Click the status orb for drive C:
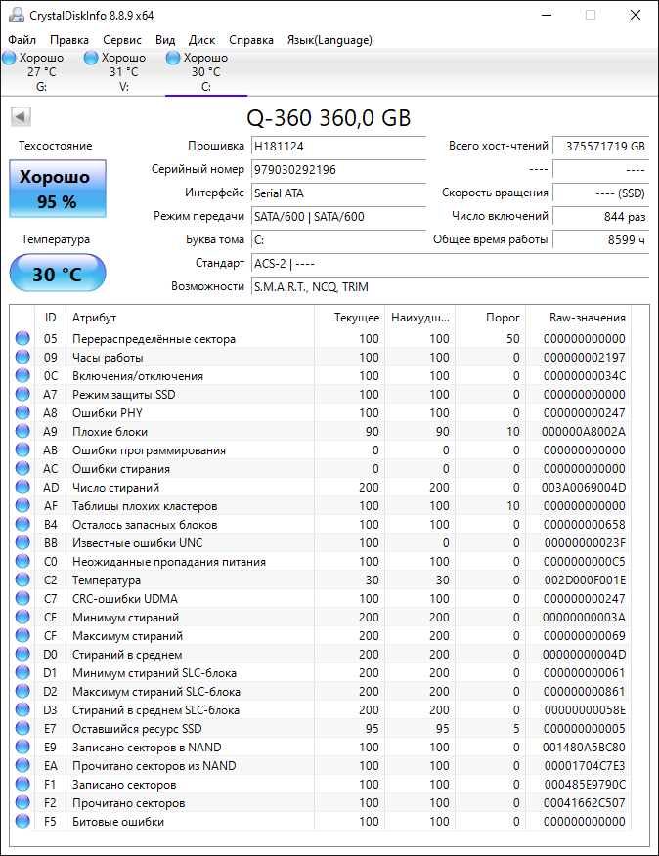This screenshot has height=856, width=659. tap(173, 58)
